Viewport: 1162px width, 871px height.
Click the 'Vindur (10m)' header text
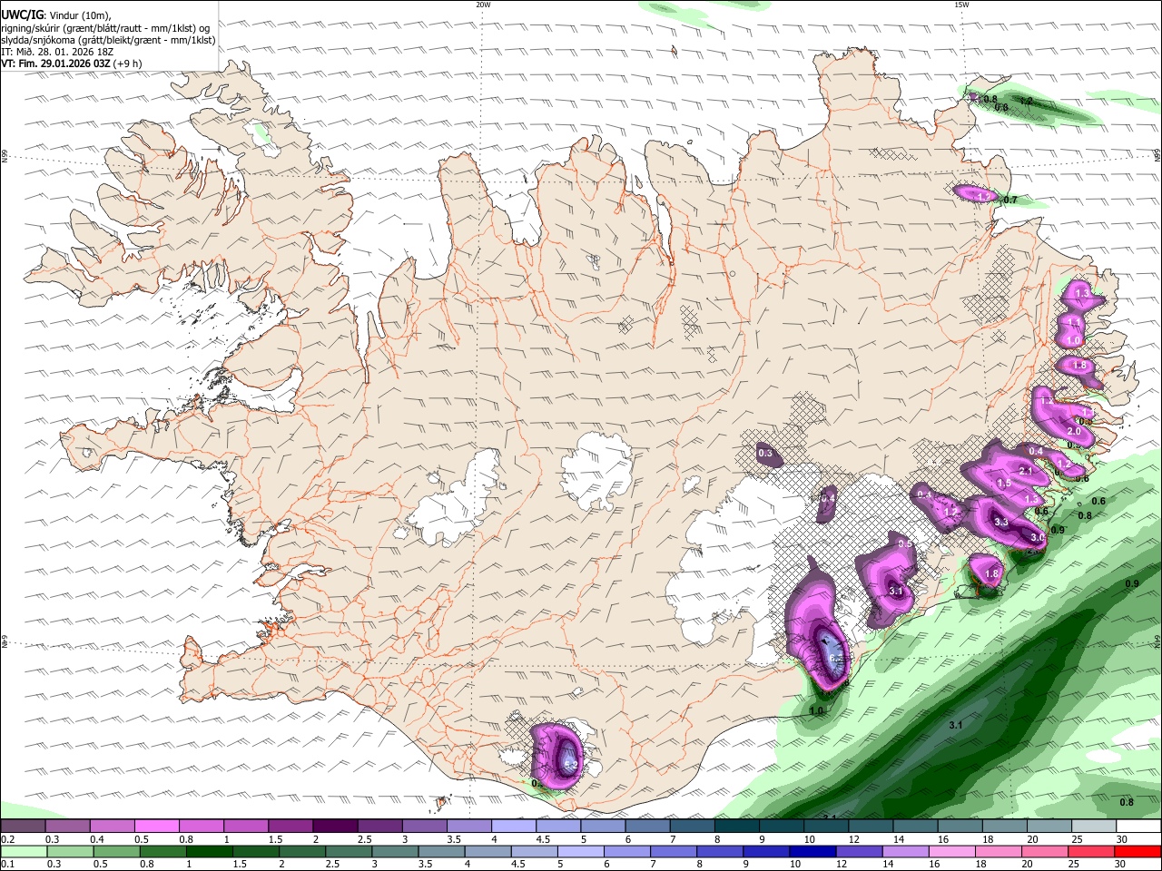click(x=79, y=15)
